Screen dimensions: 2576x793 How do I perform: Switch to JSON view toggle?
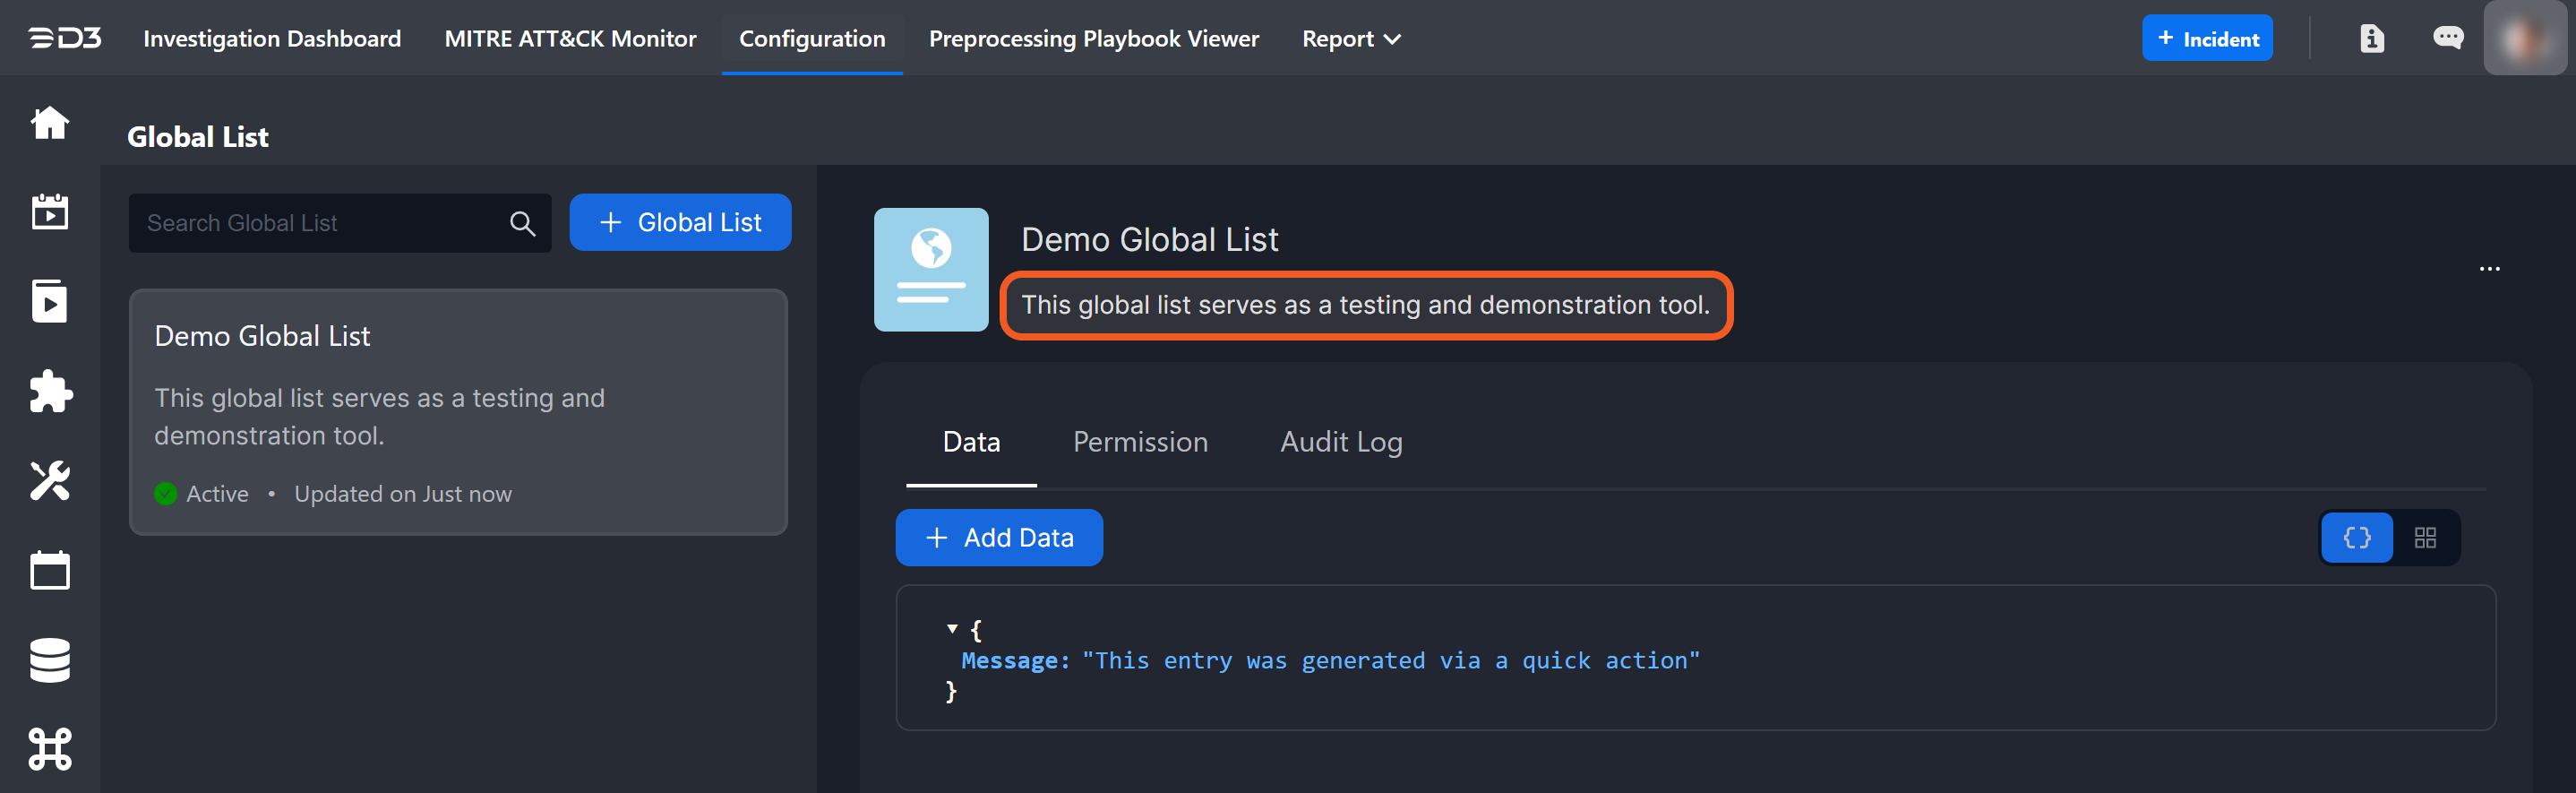[2356, 538]
